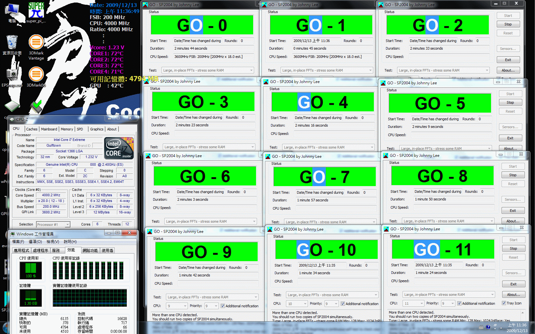Open the 處理程序 tab in Task Manager
The width and height of the screenshot is (535, 334).
[40, 251]
